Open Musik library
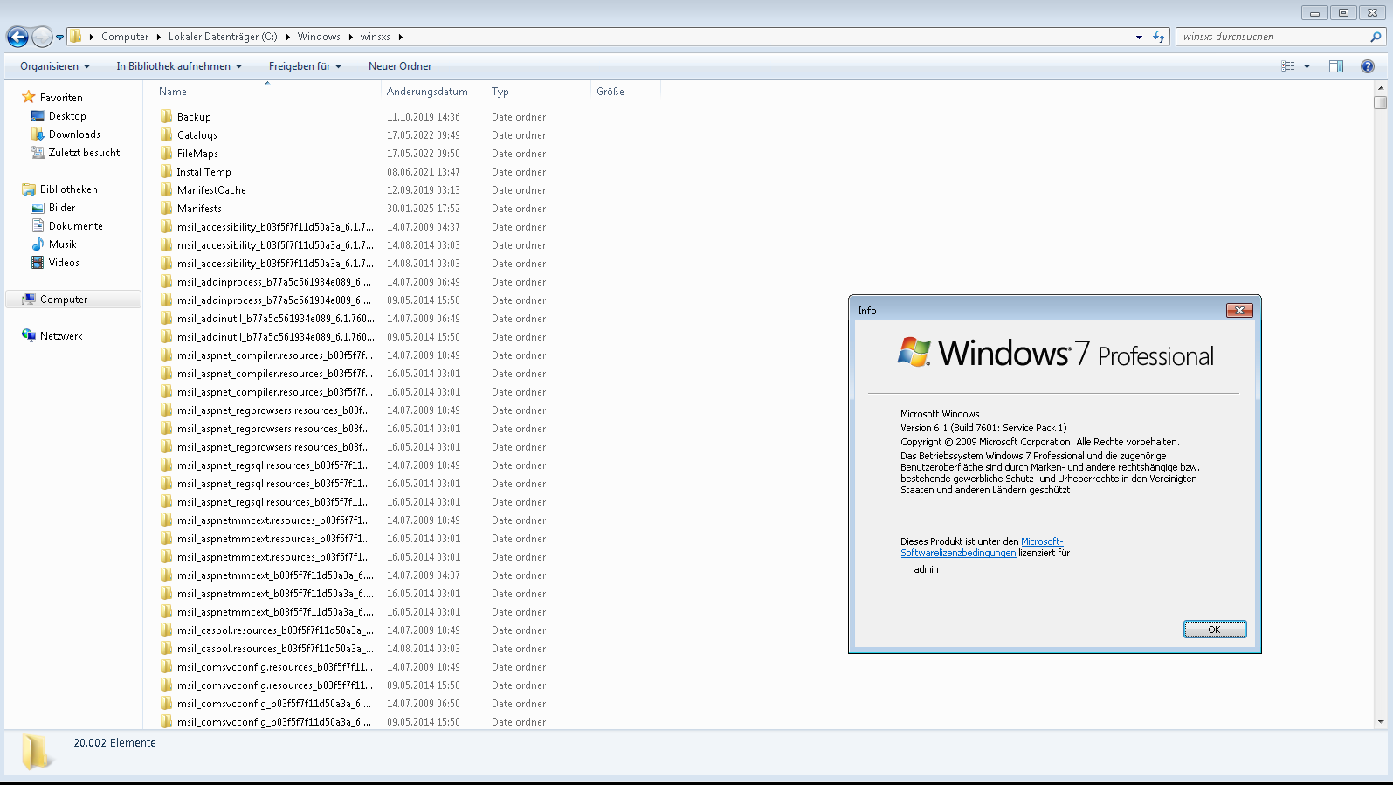The height and width of the screenshot is (785, 1393). click(63, 244)
